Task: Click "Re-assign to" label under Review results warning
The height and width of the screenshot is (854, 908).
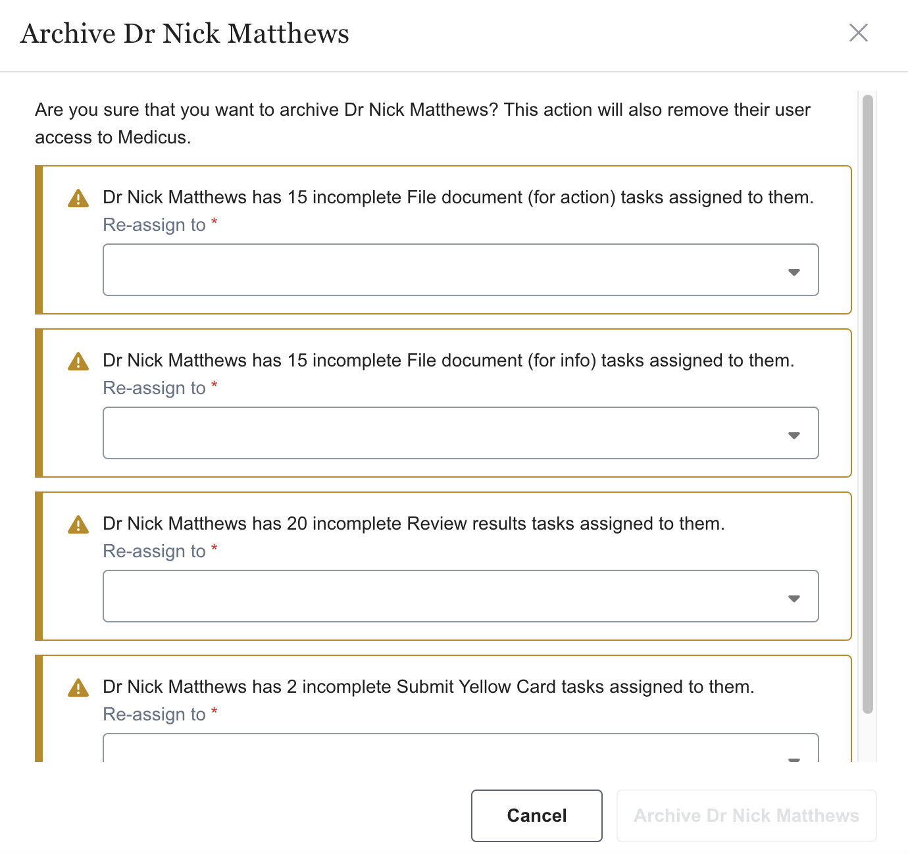Action: pos(155,551)
